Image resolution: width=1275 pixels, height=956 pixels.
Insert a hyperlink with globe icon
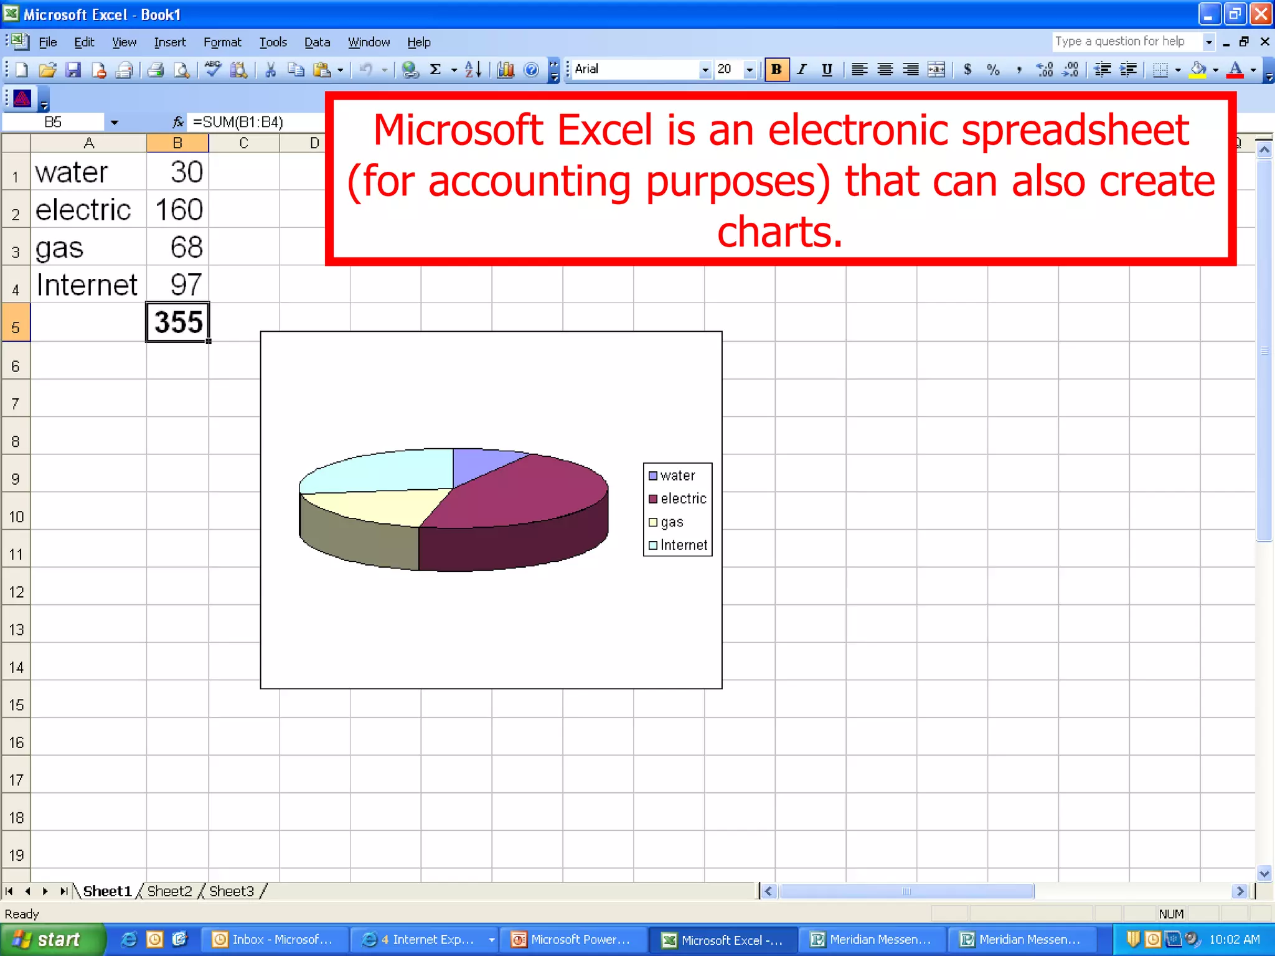pos(410,70)
